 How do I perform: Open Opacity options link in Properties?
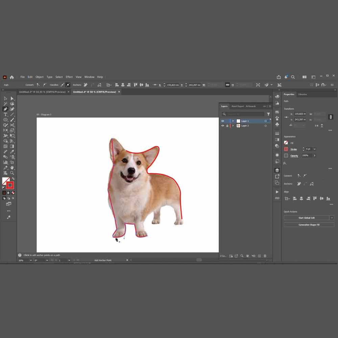(294, 155)
